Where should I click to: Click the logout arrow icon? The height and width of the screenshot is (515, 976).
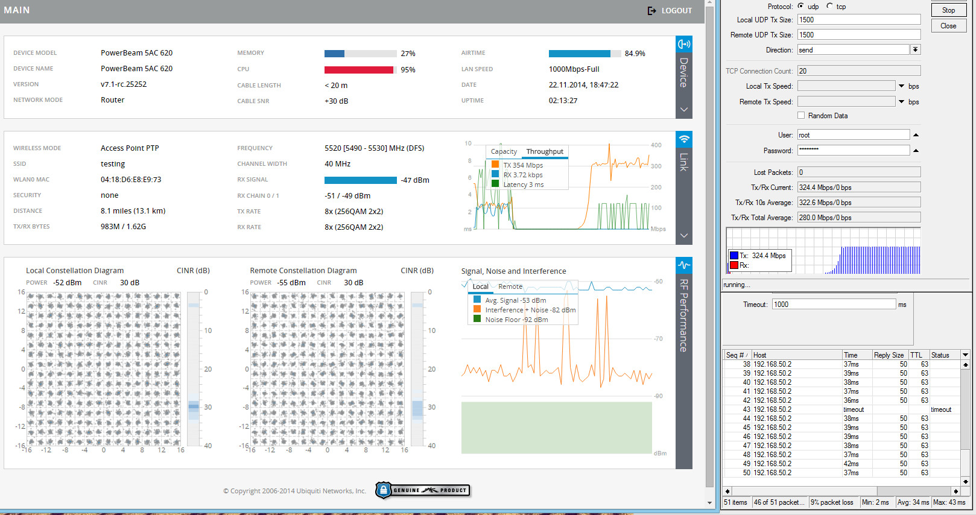(651, 11)
